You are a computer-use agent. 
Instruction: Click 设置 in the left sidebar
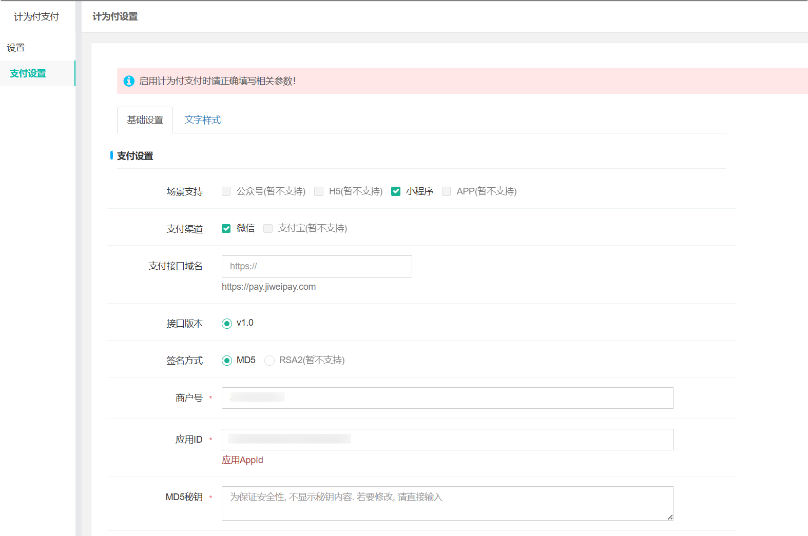16,48
